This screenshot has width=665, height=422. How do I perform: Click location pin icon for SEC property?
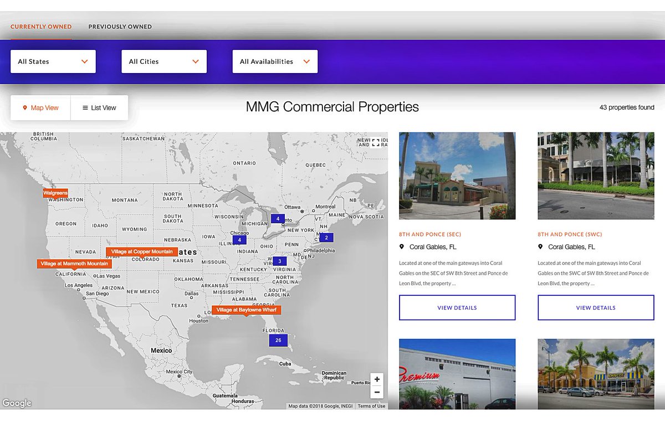(402, 247)
